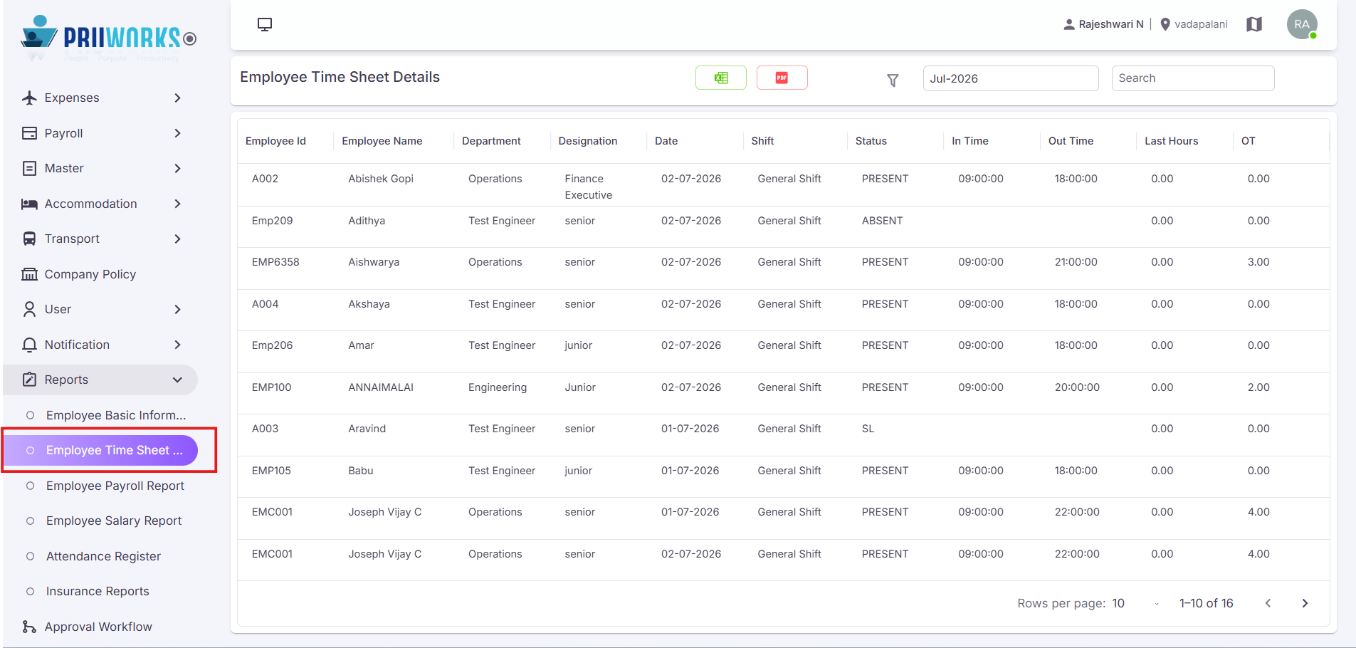Click the Approval Workflow branch icon

29,627
